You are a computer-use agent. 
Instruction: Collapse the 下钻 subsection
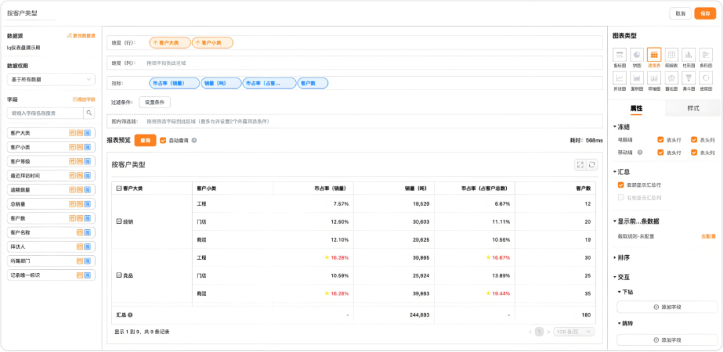tap(619, 292)
